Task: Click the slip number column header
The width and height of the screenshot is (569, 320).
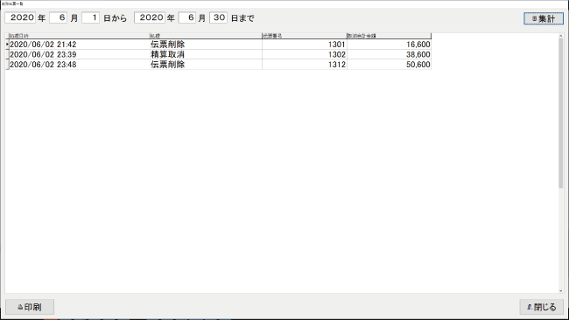Action: [305, 36]
